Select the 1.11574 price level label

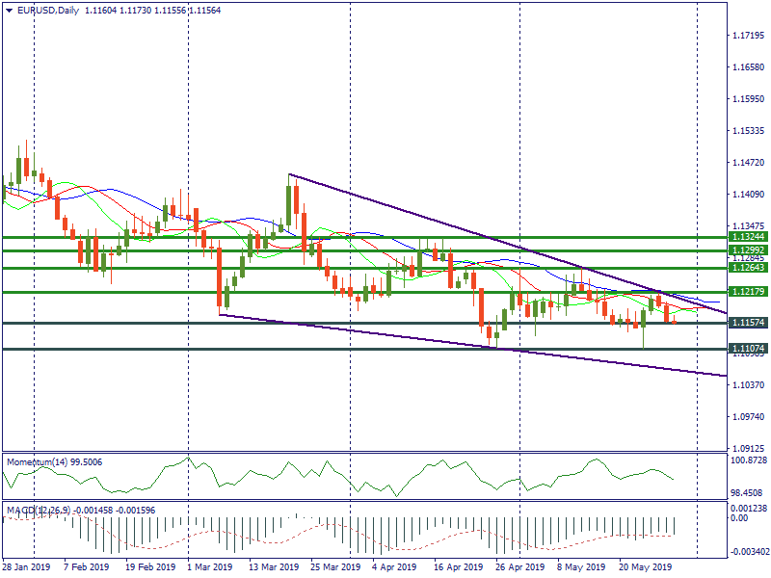pyautogui.click(x=748, y=323)
